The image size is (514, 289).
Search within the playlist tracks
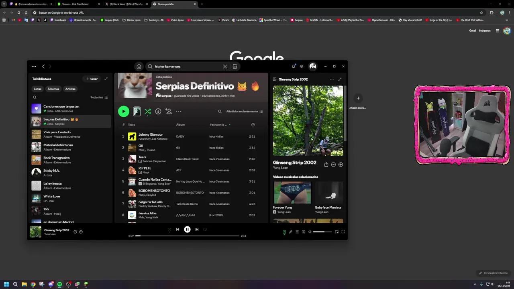pyautogui.click(x=220, y=112)
